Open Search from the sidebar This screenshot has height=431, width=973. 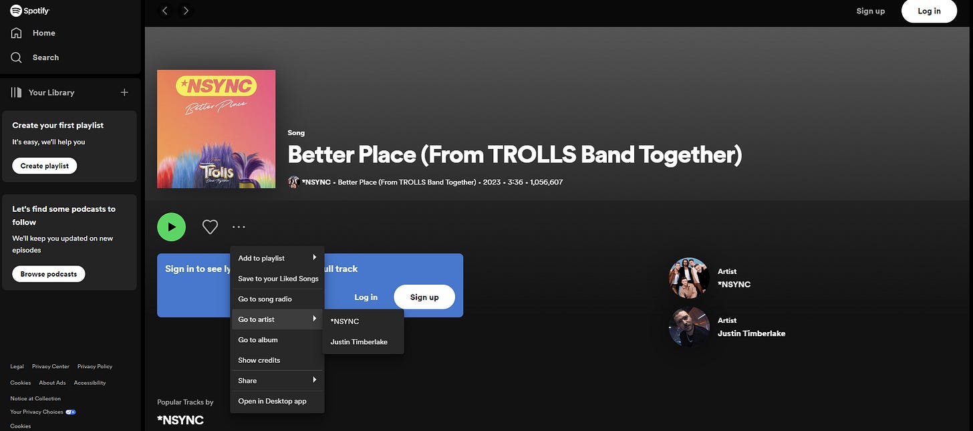point(35,57)
